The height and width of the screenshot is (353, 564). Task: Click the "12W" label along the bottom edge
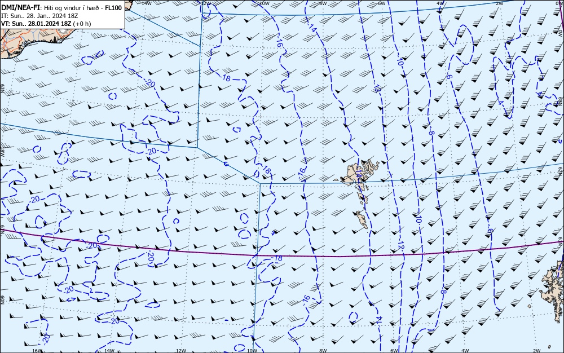[x=181, y=351]
